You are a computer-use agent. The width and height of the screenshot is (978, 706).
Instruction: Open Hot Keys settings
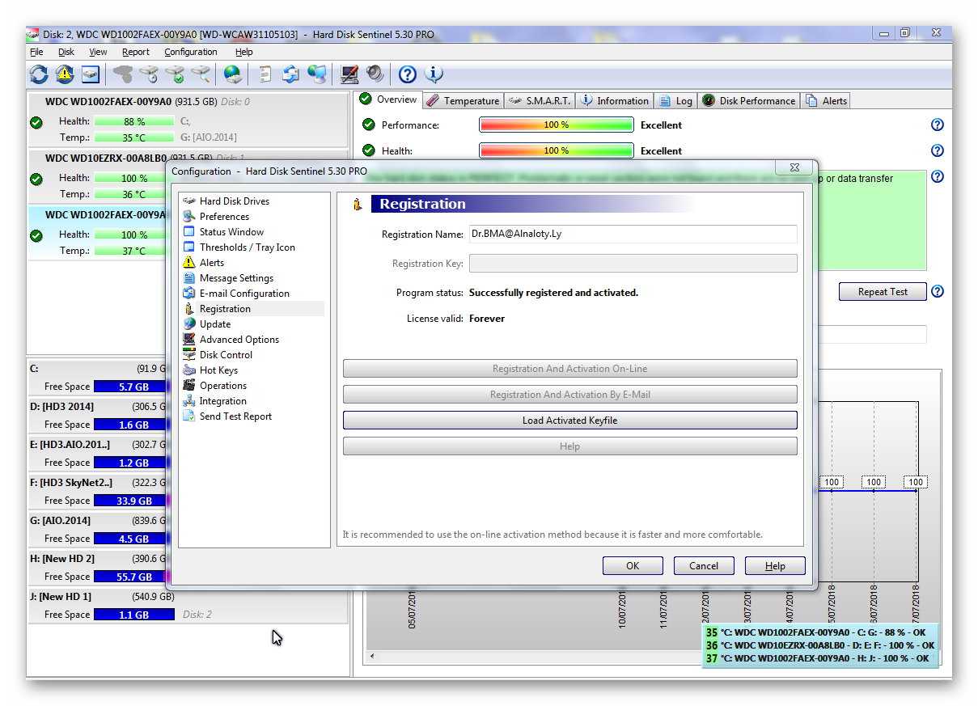point(218,370)
